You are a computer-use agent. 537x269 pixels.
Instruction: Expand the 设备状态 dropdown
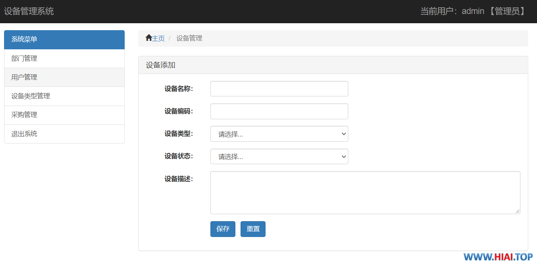[279, 156]
